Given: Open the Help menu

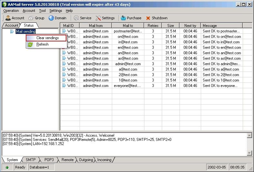Looking at the screenshot, I should [x=69, y=11].
